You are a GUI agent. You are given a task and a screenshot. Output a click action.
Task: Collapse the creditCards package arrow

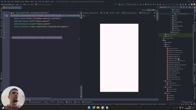(x=171, y=12)
